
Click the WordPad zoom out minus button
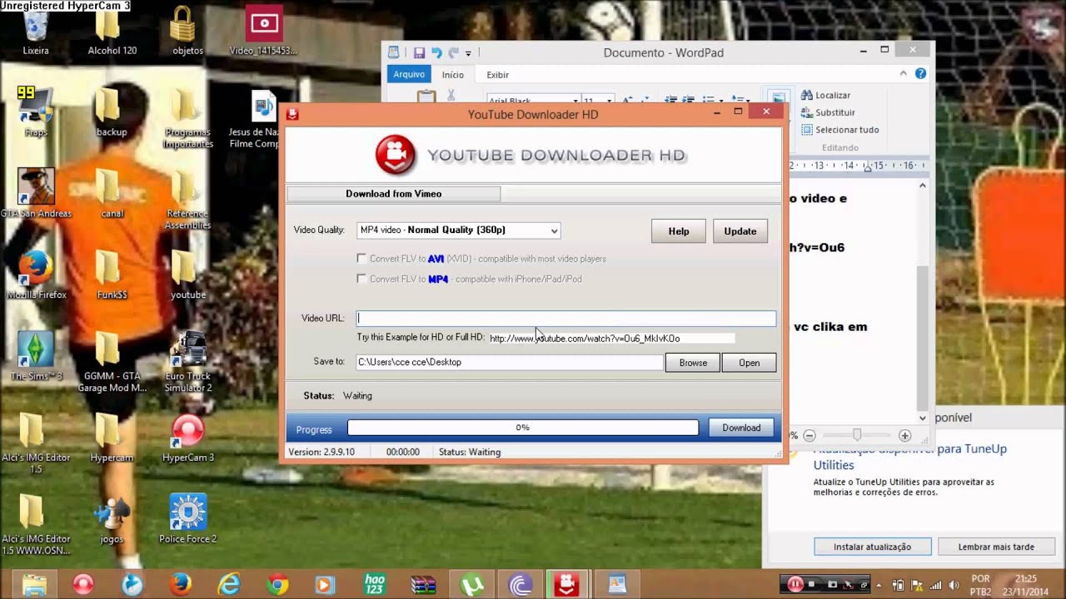[x=809, y=435]
